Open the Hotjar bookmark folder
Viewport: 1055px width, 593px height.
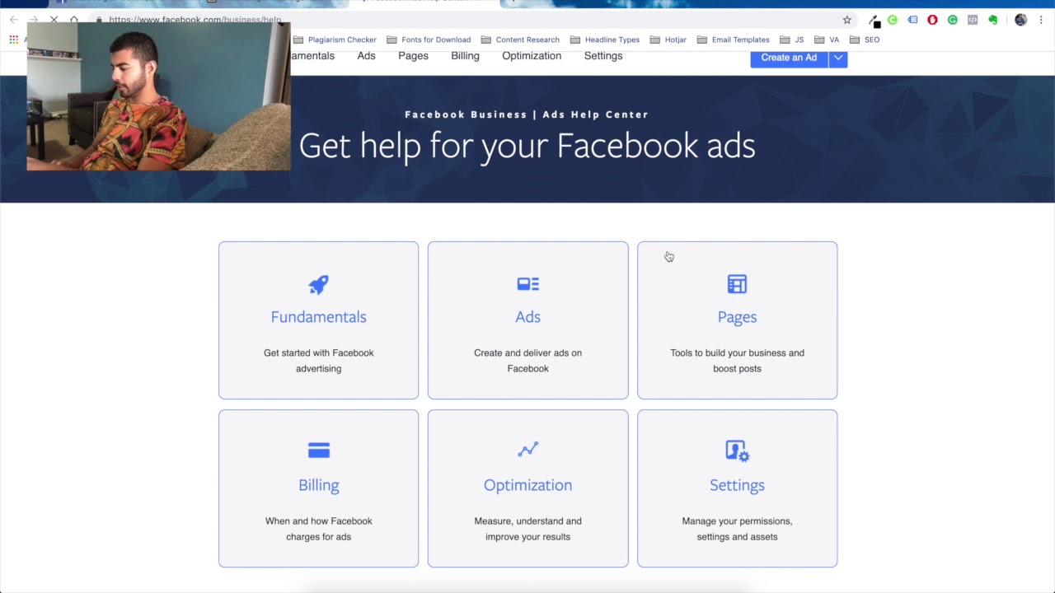pos(668,40)
